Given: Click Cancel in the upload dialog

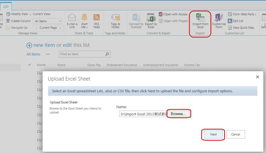Looking at the screenshot, I should pos(236,134).
